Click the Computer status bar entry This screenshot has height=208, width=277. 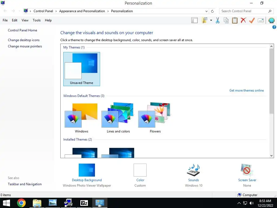click(x=247, y=195)
